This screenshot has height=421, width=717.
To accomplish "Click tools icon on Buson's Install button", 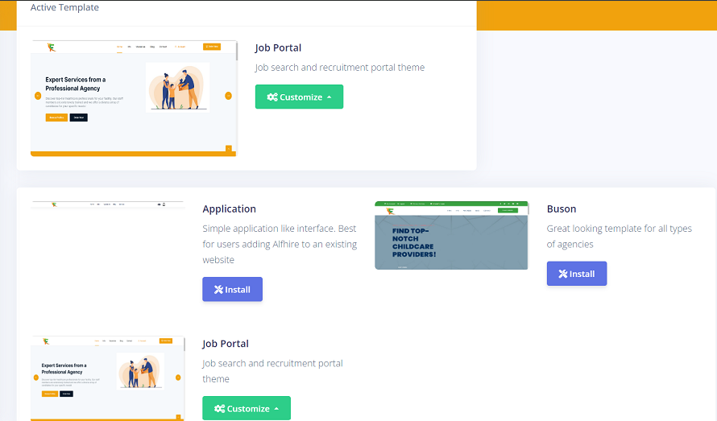I will [x=562, y=274].
